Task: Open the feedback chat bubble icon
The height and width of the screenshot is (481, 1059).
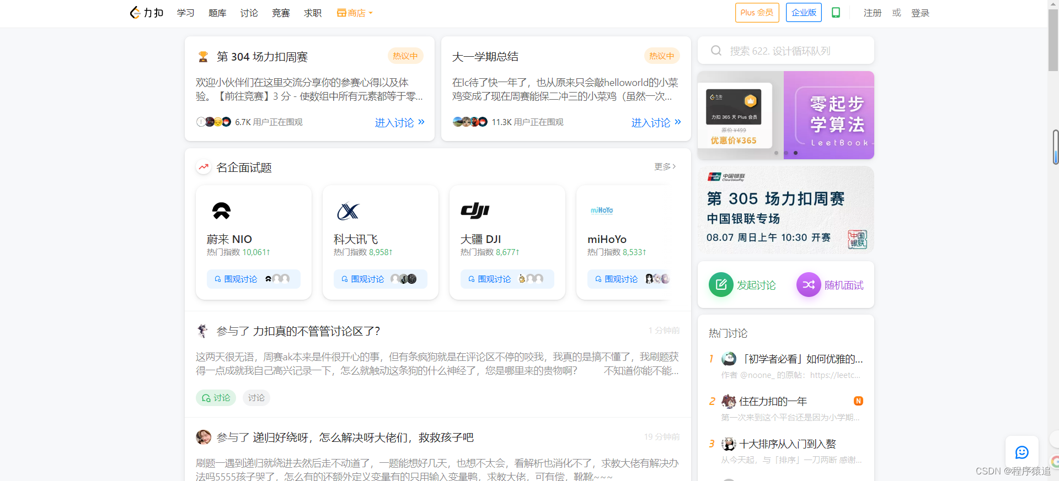Action: (1022, 452)
